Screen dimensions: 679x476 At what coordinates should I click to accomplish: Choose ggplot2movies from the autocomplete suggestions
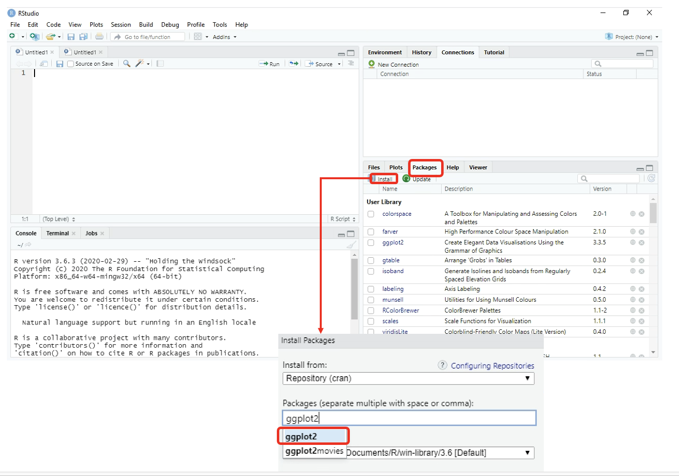(x=314, y=451)
